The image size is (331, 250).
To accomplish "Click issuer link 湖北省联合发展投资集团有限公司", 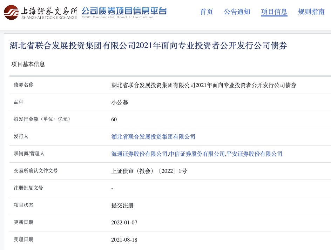I will [153, 137].
